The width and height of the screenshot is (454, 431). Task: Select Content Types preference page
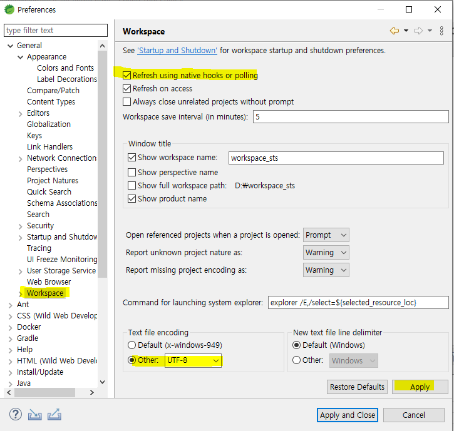[51, 101]
